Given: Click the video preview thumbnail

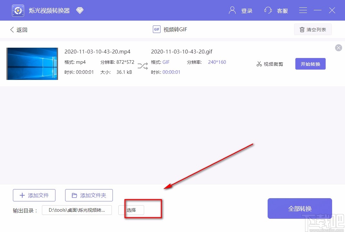Looking at the screenshot, I should pyautogui.click(x=32, y=63).
